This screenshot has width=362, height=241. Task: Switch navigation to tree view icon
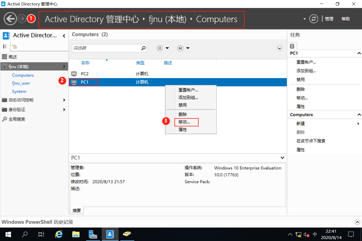click(x=15, y=47)
